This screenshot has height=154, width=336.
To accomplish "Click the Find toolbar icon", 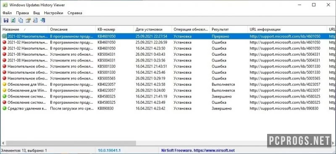I will [x=35, y=21].
